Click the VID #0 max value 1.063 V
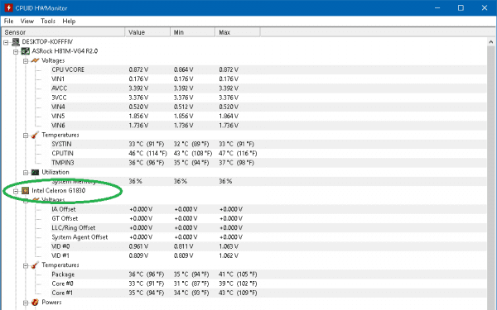 [229, 246]
